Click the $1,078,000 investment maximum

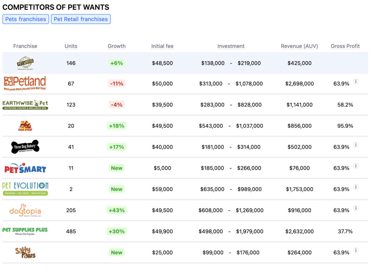tap(249, 84)
